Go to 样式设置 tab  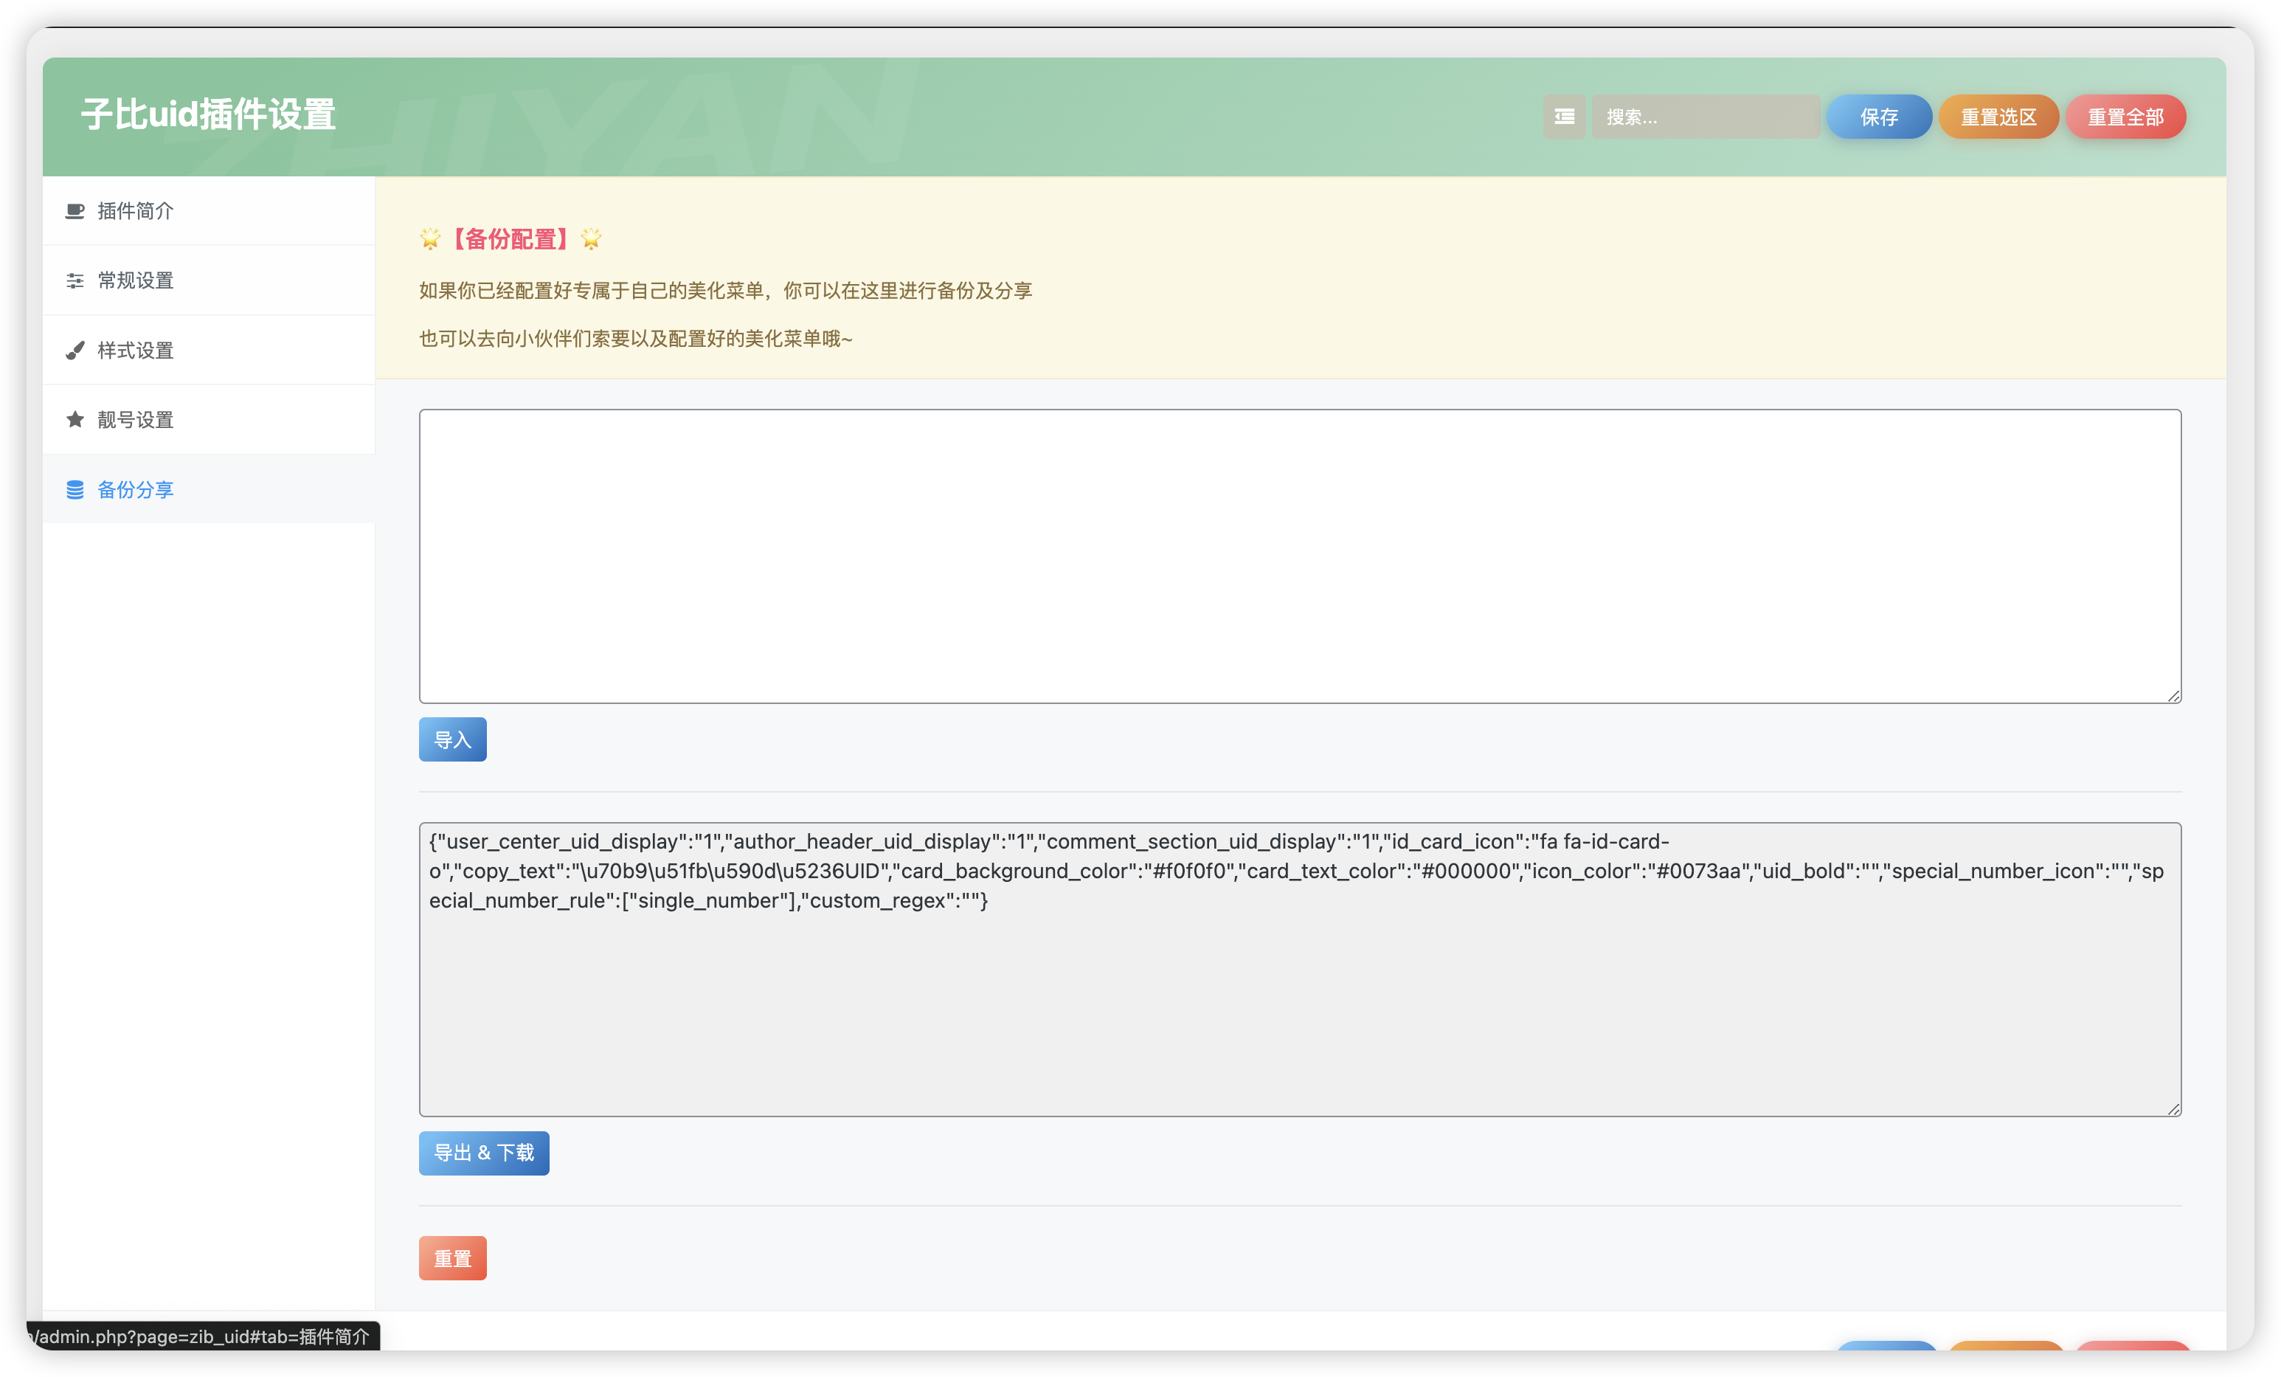136,350
